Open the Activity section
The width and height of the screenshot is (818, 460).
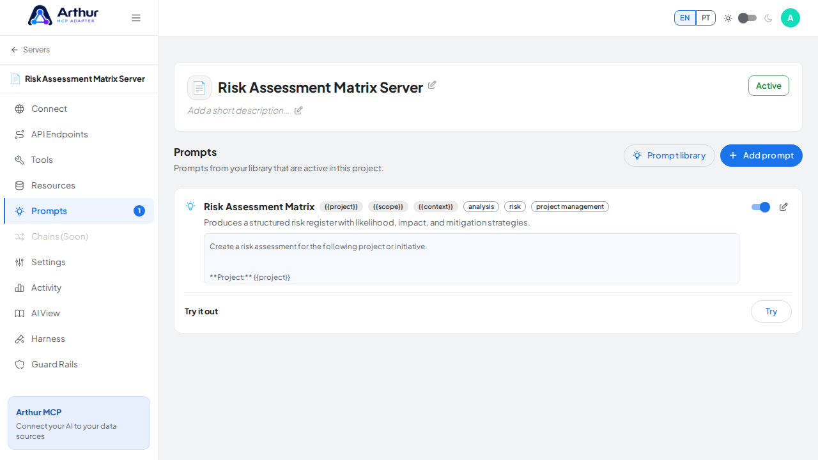tap(79, 287)
